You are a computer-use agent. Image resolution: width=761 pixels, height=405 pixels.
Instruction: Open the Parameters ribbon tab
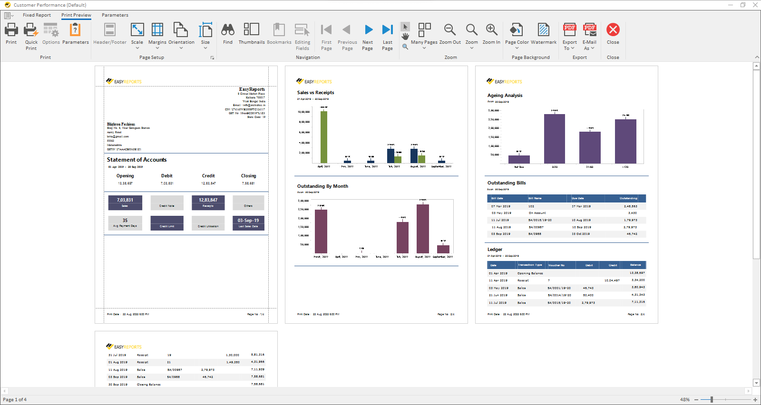point(115,15)
